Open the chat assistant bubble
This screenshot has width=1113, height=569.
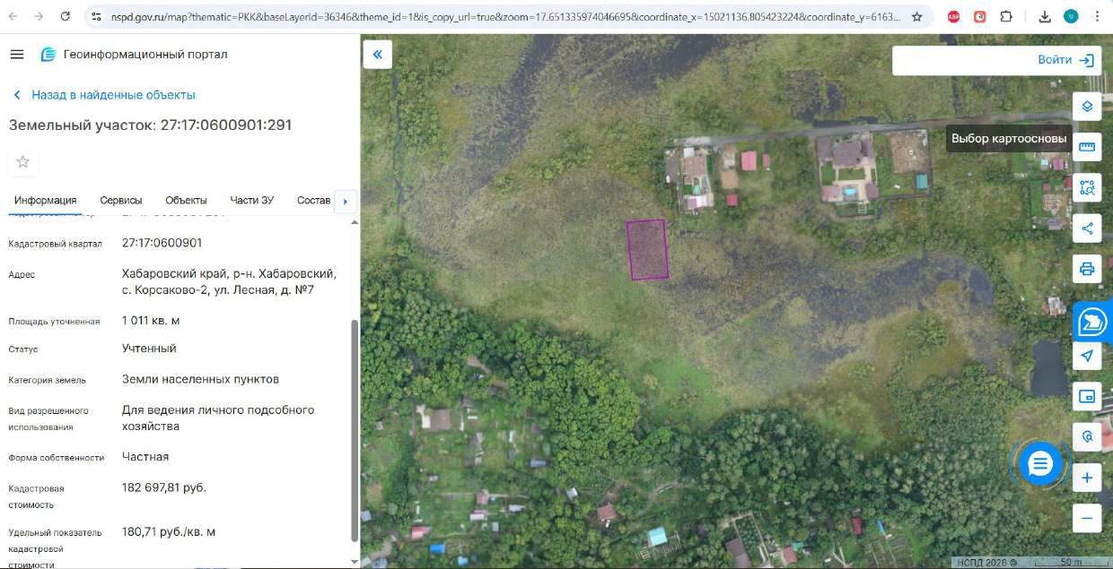[1040, 463]
